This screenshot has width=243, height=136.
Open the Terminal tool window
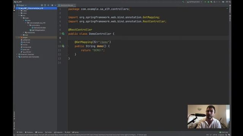click(x=39, y=132)
